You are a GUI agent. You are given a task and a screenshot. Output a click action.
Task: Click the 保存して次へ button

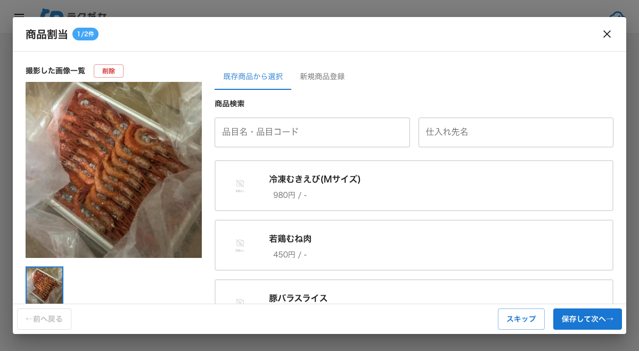coord(587,319)
